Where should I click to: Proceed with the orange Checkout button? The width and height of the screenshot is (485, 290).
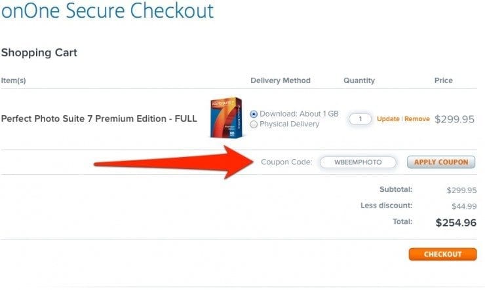(442, 254)
